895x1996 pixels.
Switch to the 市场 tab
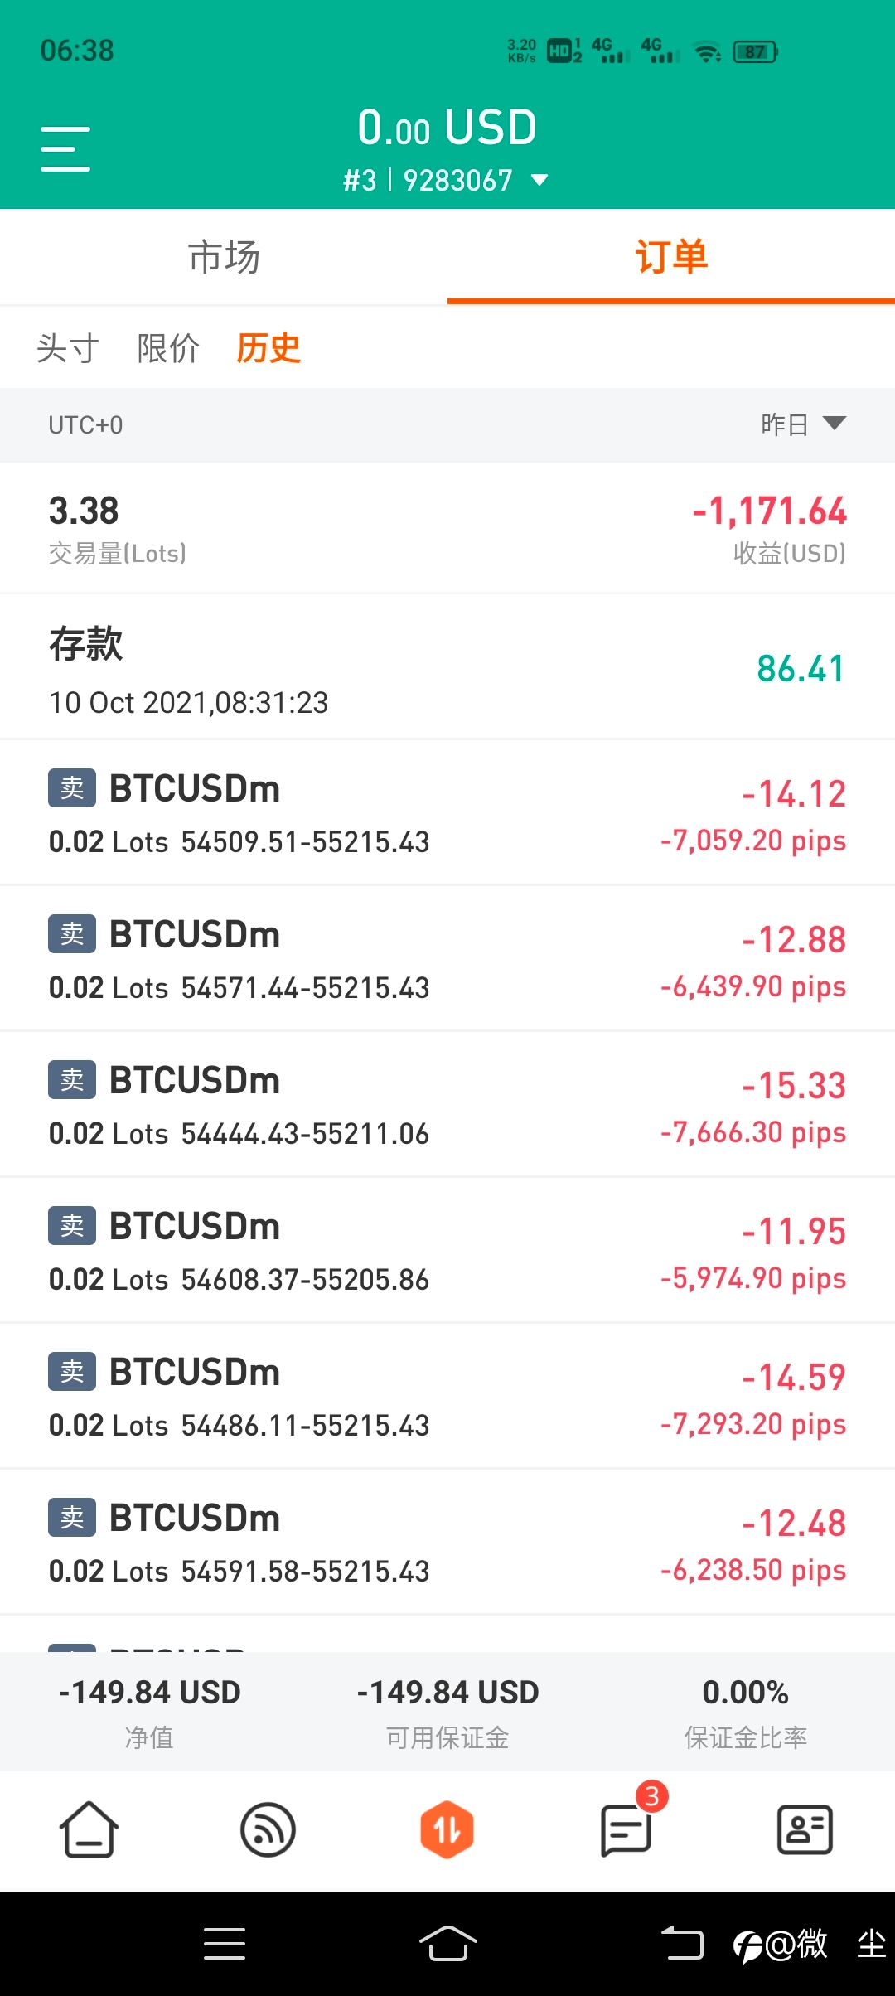coord(224,257)
